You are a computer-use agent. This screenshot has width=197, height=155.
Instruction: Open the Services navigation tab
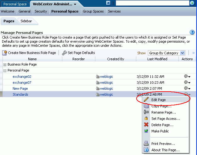pos(114,11)
